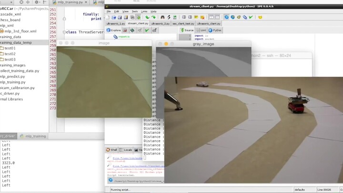Image resolution: width=343 pixels, height=193 pixels.
Task: Open the File menu in SPE
Action: click(x=109, y=11)
